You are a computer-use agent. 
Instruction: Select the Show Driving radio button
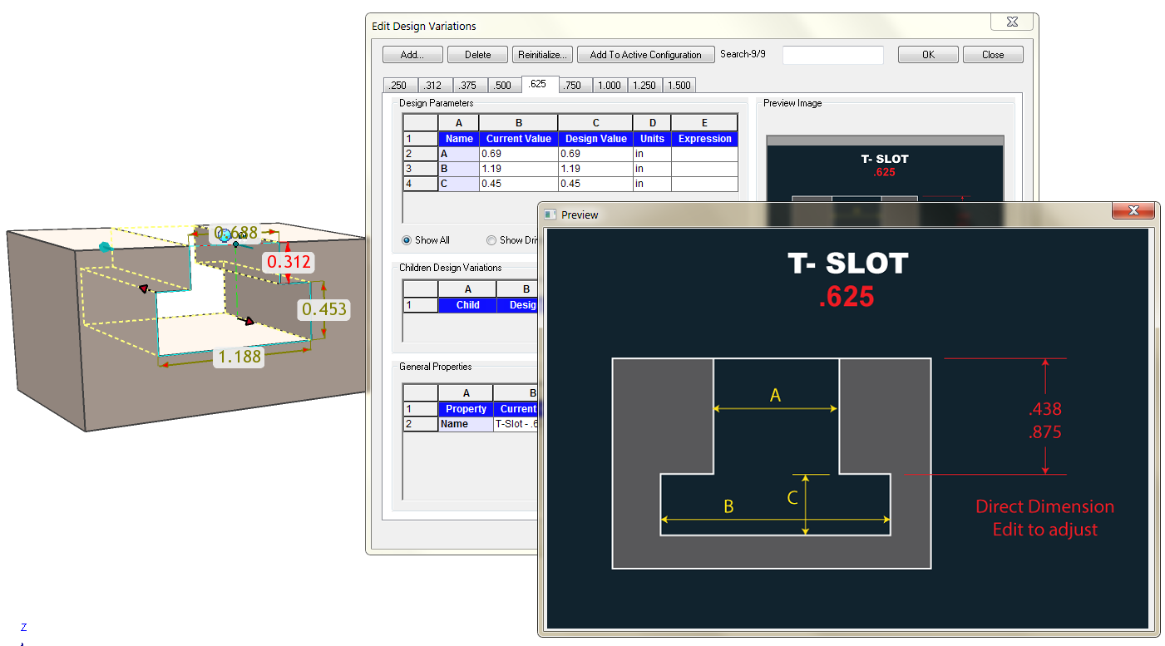coord(492,240)
